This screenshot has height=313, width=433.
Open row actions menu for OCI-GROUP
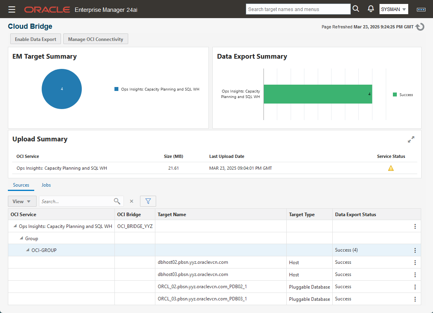pos(415,250)
